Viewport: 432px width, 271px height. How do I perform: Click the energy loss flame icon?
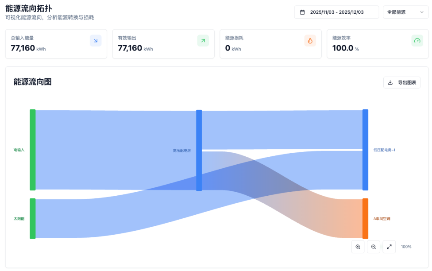(310, 41)
